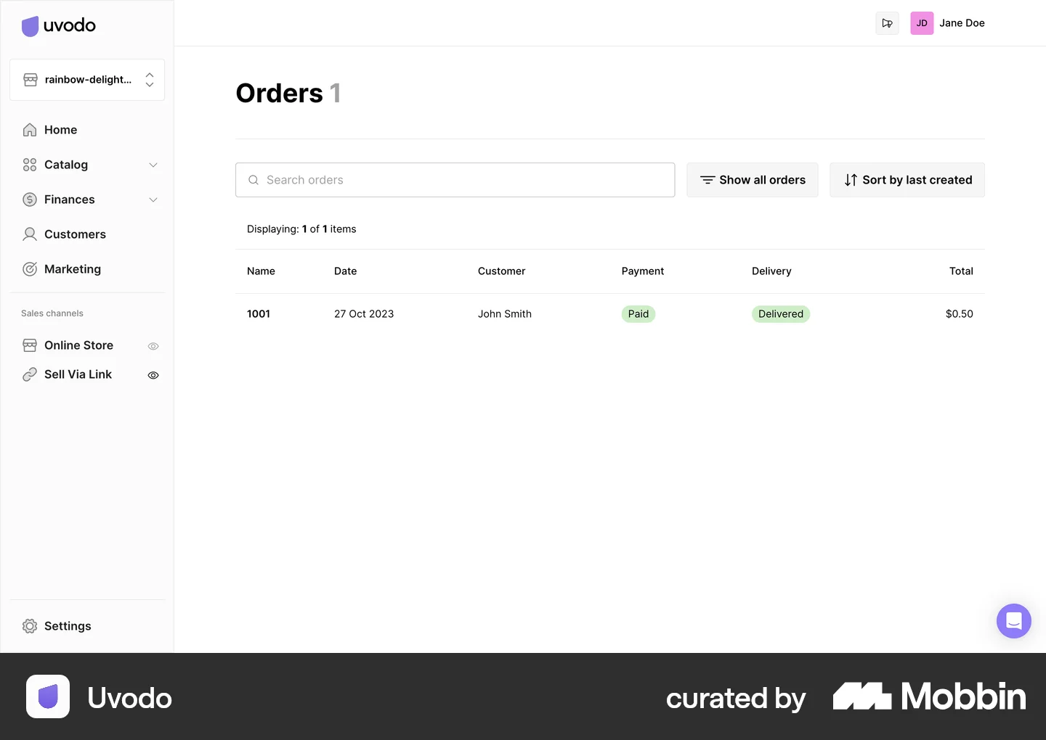Focus the Search orders field
Image resolution: width=1046 pixels, height=740 pixels.
pos(455,180)
